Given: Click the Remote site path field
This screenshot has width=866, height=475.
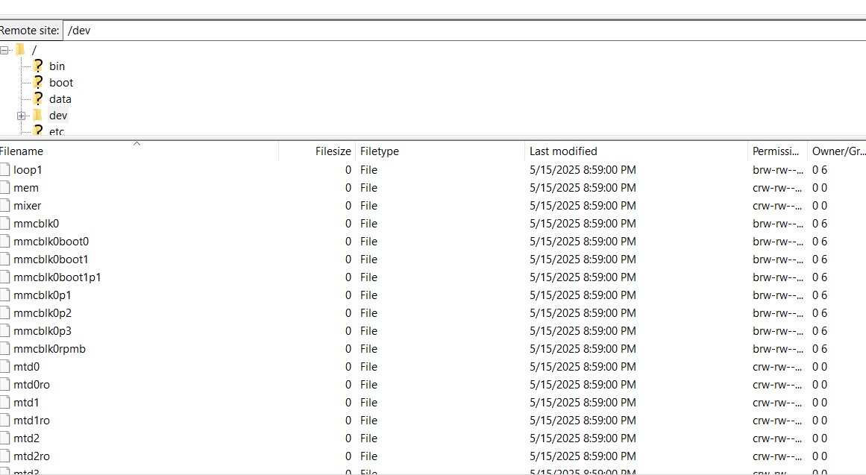Looking at the screenshot, I should coord(464,31).
